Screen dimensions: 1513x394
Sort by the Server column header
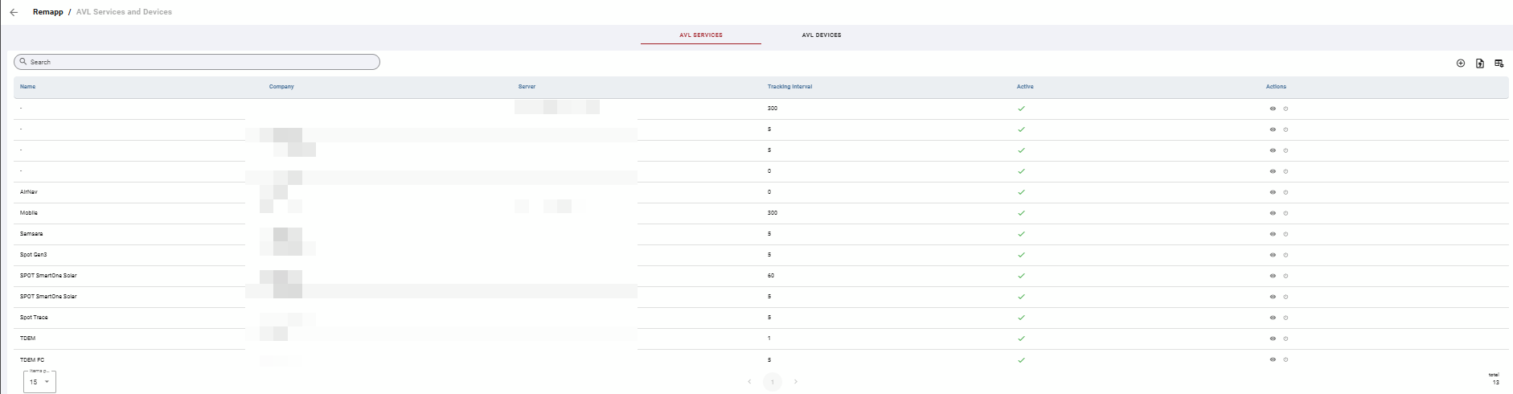tap(527, 87)
